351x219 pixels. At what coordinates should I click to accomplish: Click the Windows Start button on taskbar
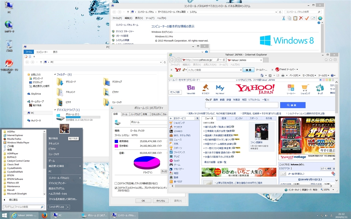click(4, 216)
